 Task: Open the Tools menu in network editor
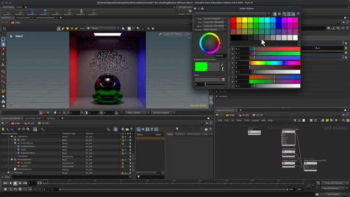point(247,120)
